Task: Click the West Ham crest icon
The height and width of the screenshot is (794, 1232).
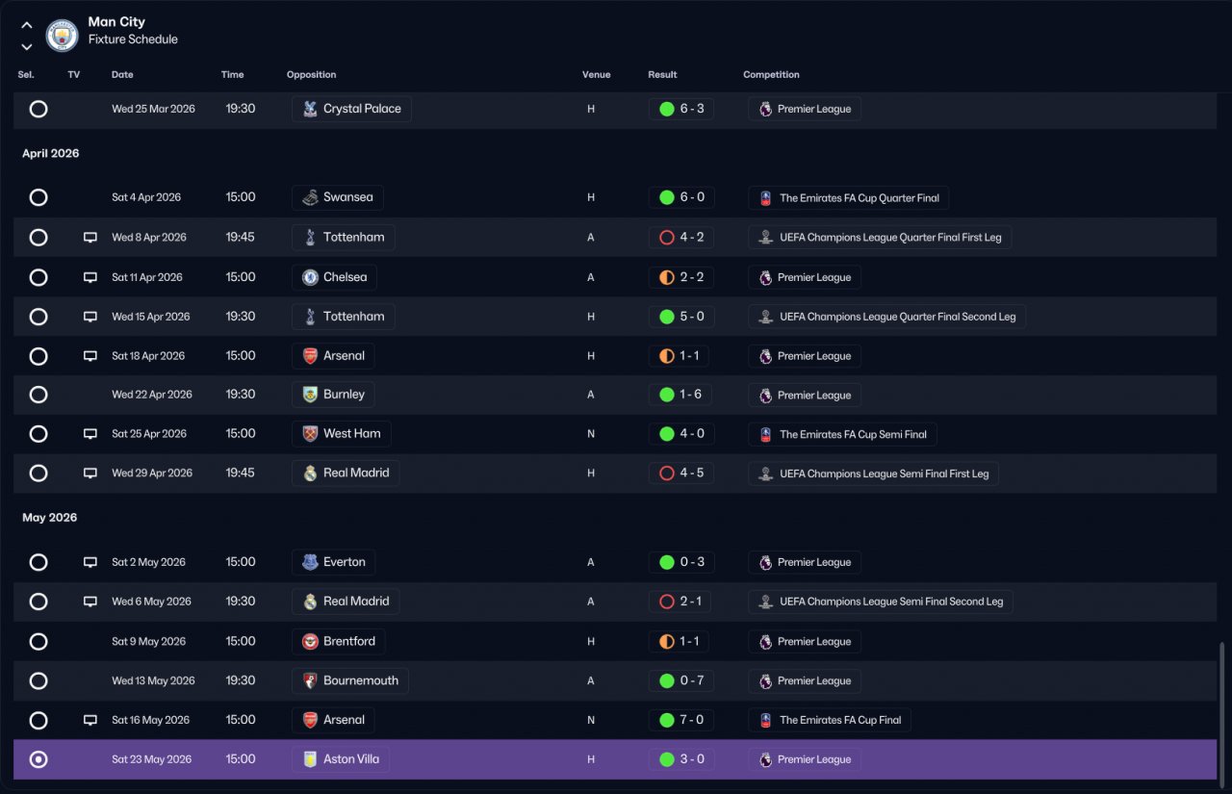Action: 310,434
